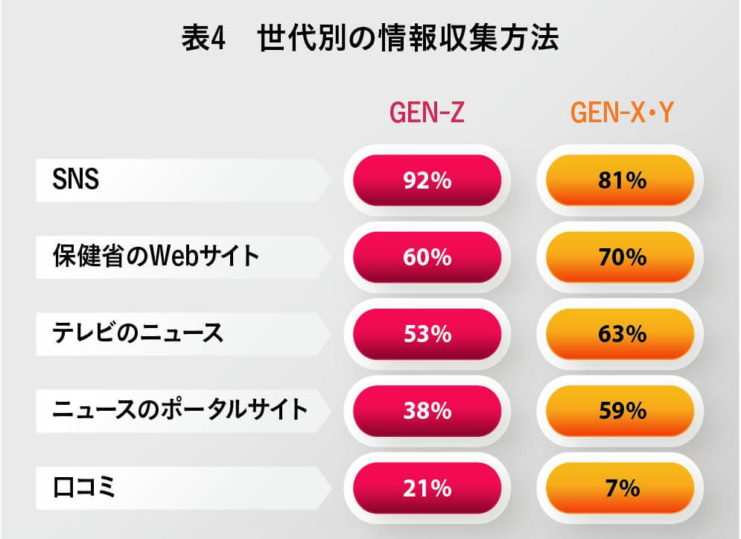Click the 7% orange pill for 口コミ
The height and width of the screenshot is (539, 741).
(x=620, y=488)
